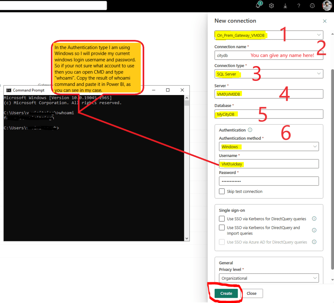Click the Username field with VM0\vickey
This screenshot has height=303, width=334.
269,164
